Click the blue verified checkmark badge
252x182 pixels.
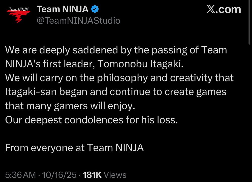(95, 9)
